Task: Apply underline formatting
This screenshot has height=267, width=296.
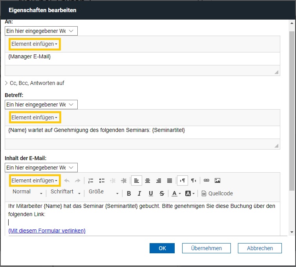Action: pyautogui.click(x=151, y=193)
